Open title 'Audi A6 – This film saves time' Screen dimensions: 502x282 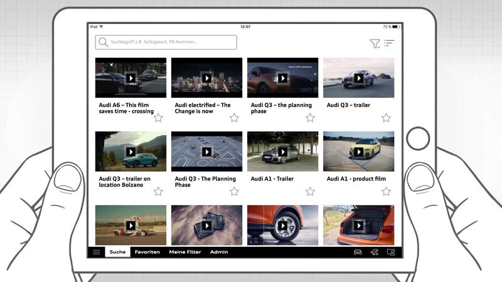(x=126, y=108)
